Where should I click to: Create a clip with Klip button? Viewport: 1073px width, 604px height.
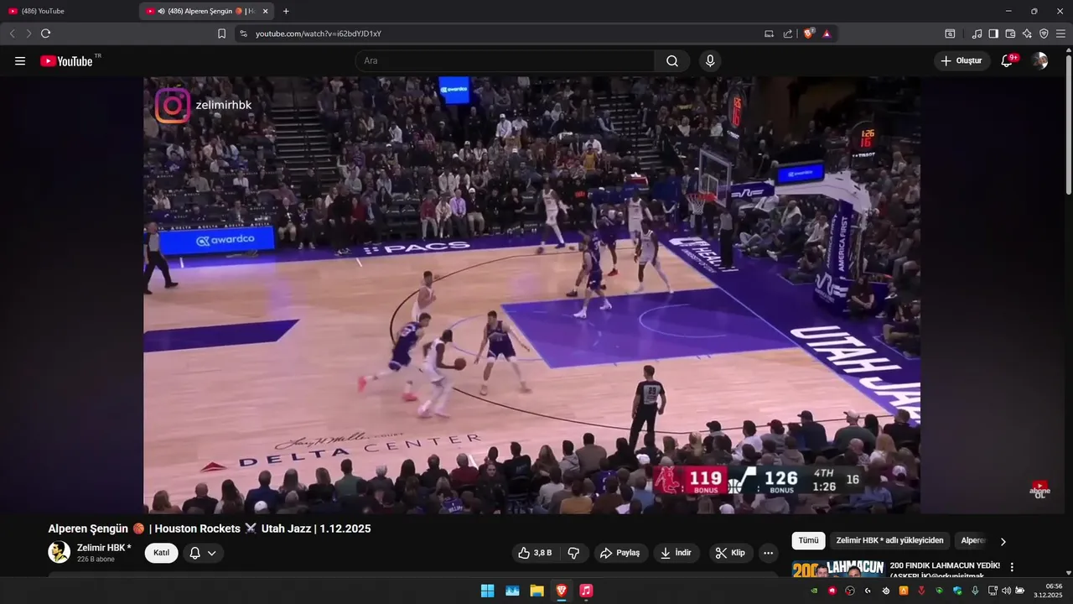[x=731, y=553]
